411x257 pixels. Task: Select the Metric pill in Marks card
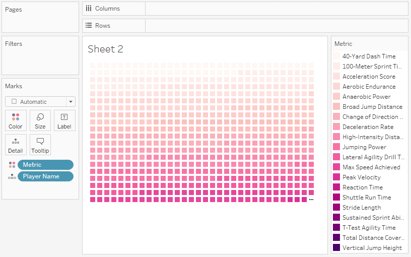pyautogui.click(x=45, y=165)
